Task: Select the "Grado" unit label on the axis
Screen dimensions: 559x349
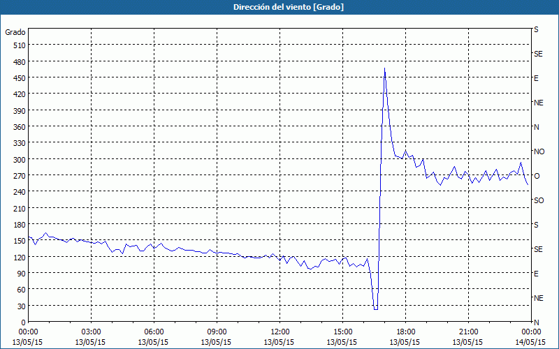Action: point(15,32)
